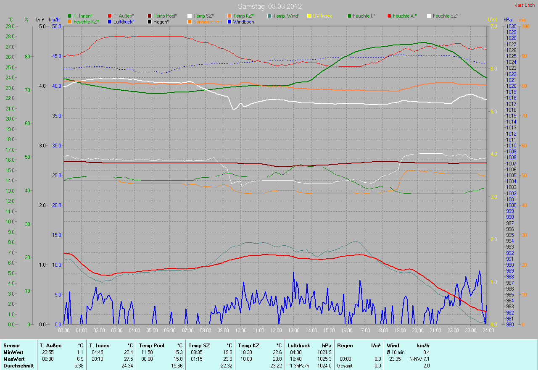Click the Feuchte I. legend label
Viewport: 538px width, 370px height.
tap(364, 16)
